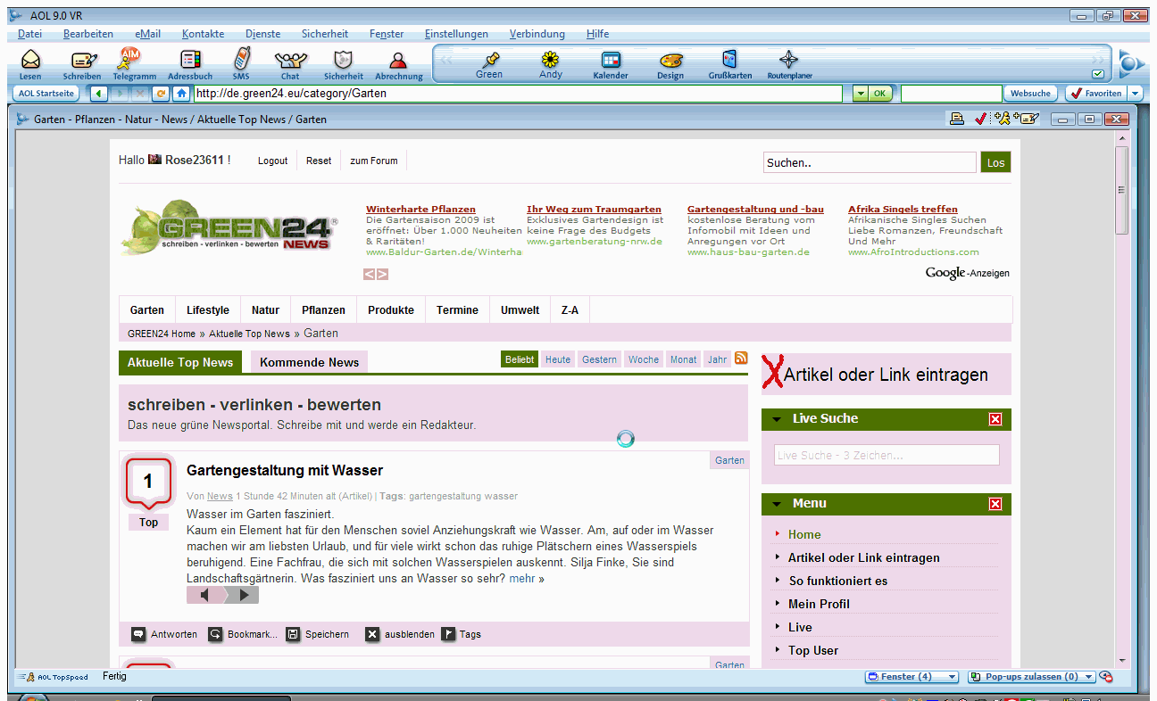Click the Schreiben compose icon

pyautogui.click(x=82, y=61)
